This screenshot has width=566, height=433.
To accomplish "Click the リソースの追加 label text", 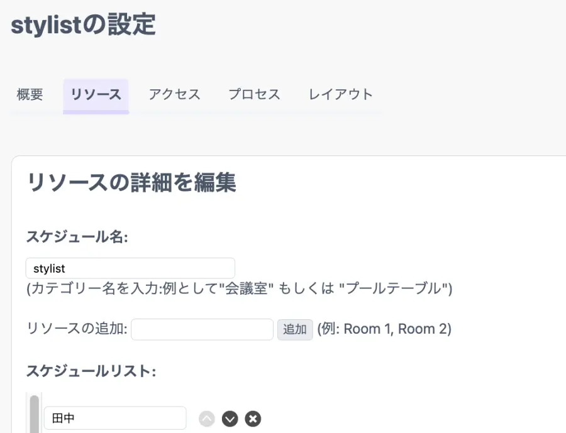I will point(77,329).
